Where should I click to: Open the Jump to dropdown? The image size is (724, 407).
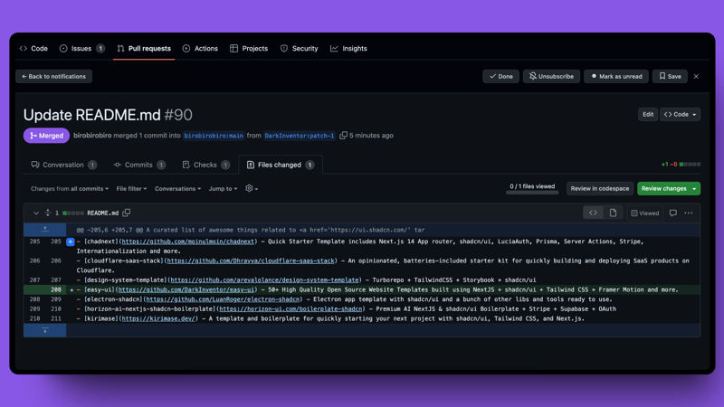[223, 189]
